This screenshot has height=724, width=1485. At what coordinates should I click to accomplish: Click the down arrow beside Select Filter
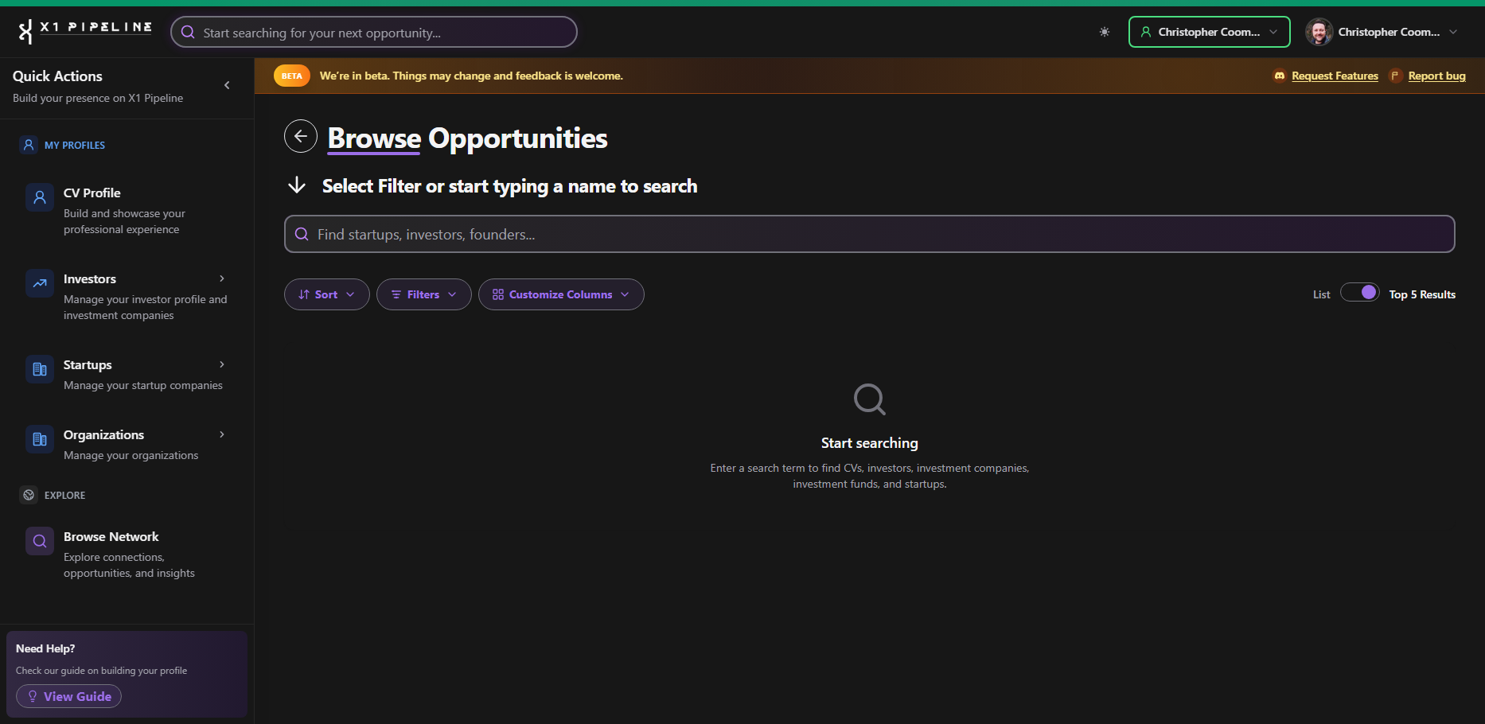click(x=297, y=185)
